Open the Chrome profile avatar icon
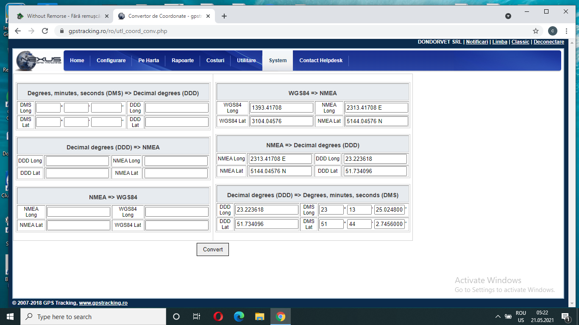 [x=552, y=31]
